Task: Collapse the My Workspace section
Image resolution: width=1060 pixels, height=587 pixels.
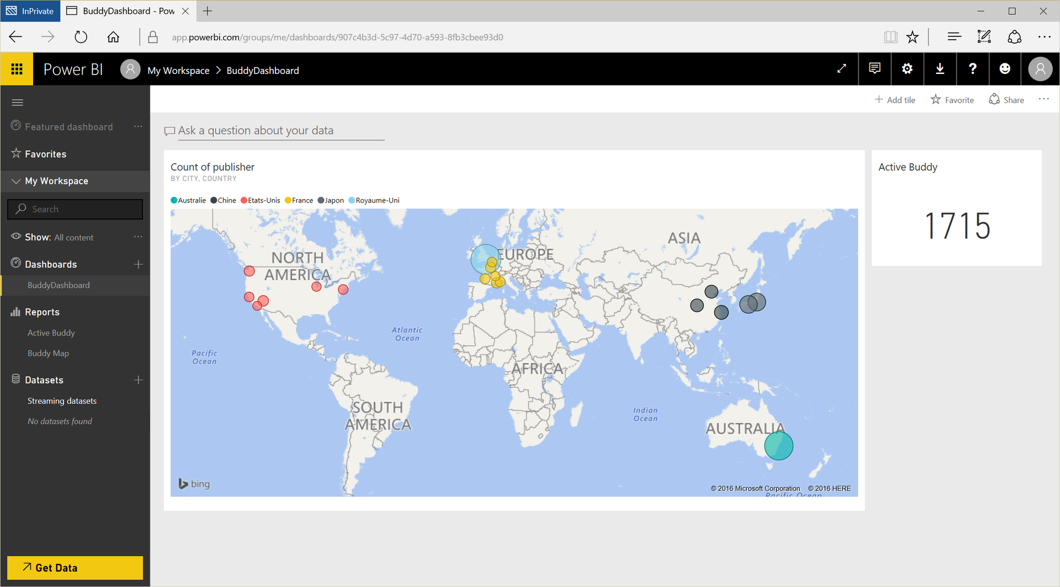Action: coord(16,181)
